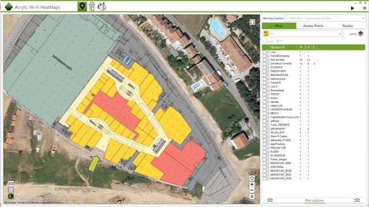Click the green entrance arrow on map
The height and width of the screenshot is (207, 369).
[x=95, y=163]
